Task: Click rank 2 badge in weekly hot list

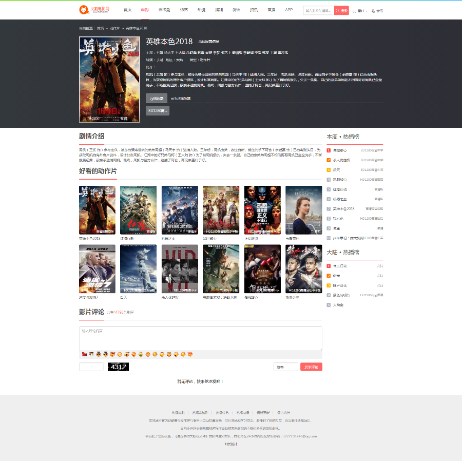Action: (329, 160)
